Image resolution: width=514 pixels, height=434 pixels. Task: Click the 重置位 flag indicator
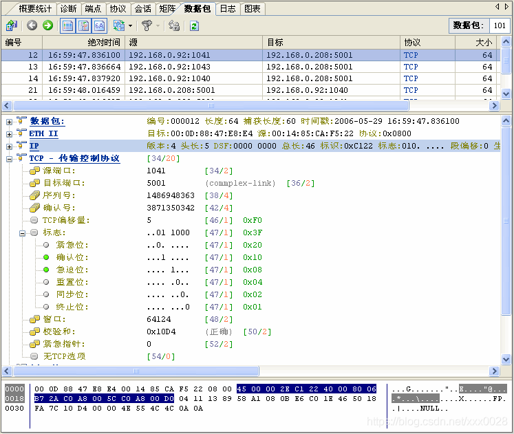(46, 282)
